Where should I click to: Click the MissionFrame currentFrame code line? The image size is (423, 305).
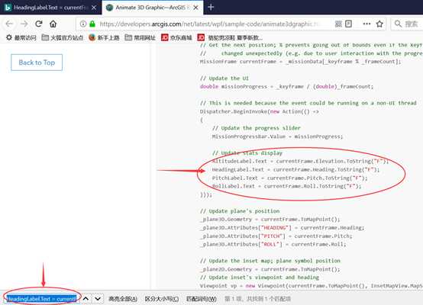click(x=301, y=62)
